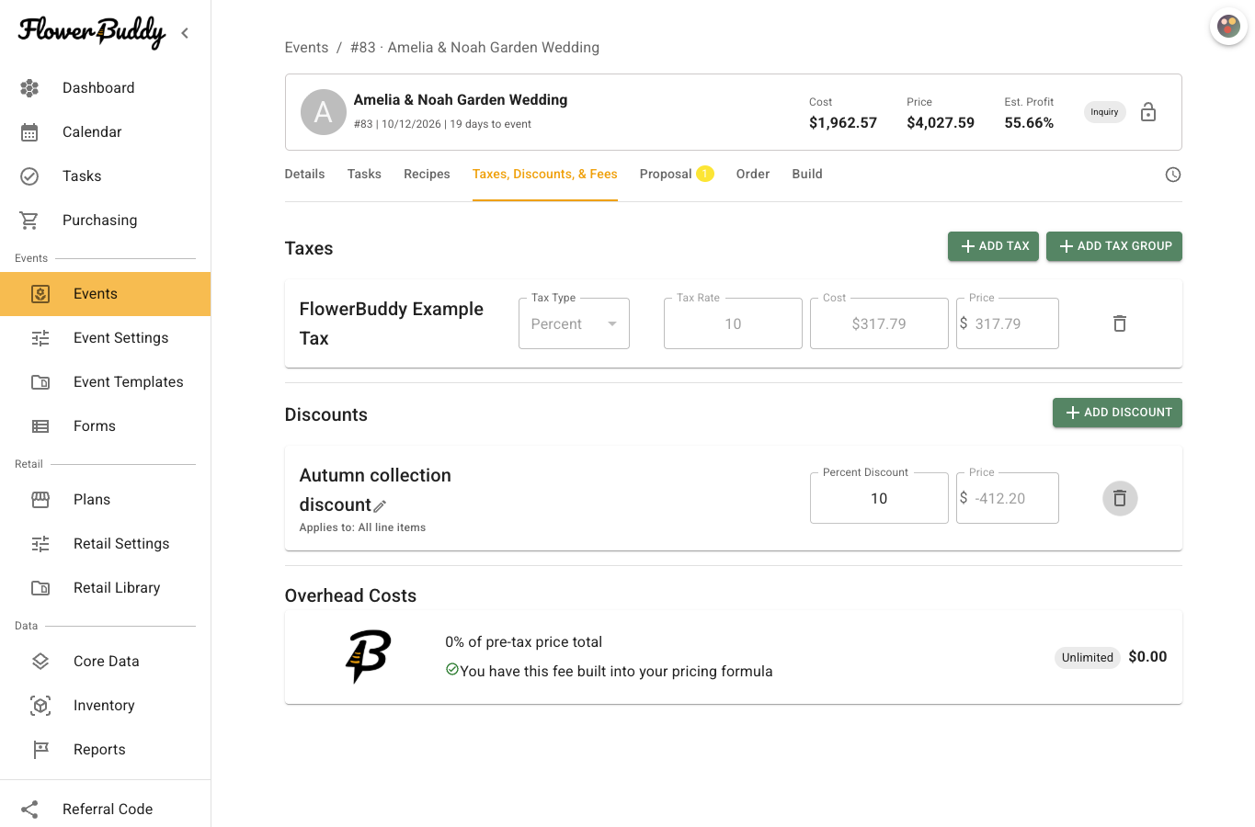1255x827 pixels.
Task: Click the Tax Rate field
Action: [733, 323]
